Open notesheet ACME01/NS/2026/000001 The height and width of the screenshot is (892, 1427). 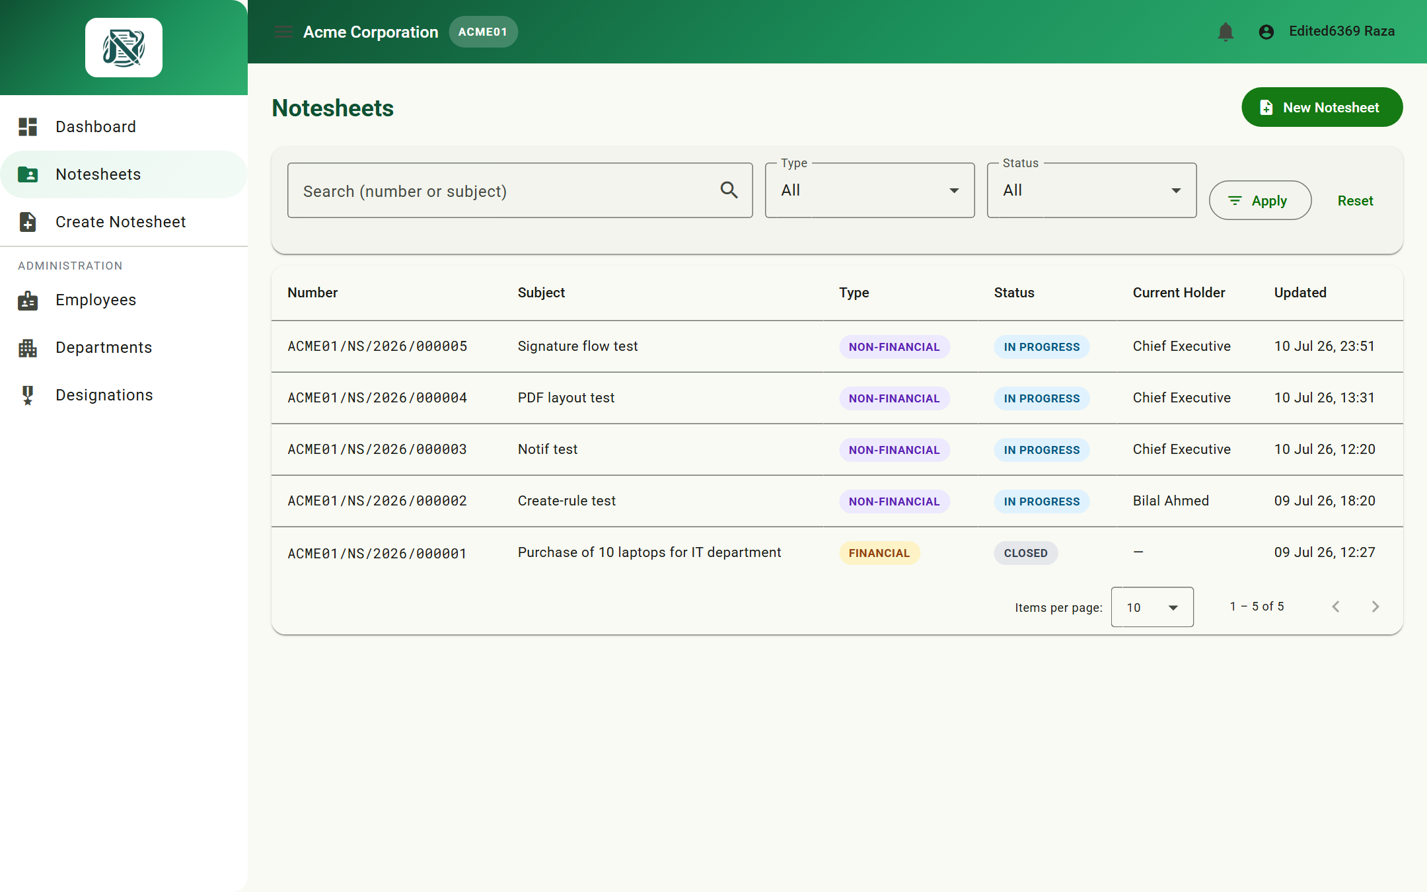(x=377, y=554)
